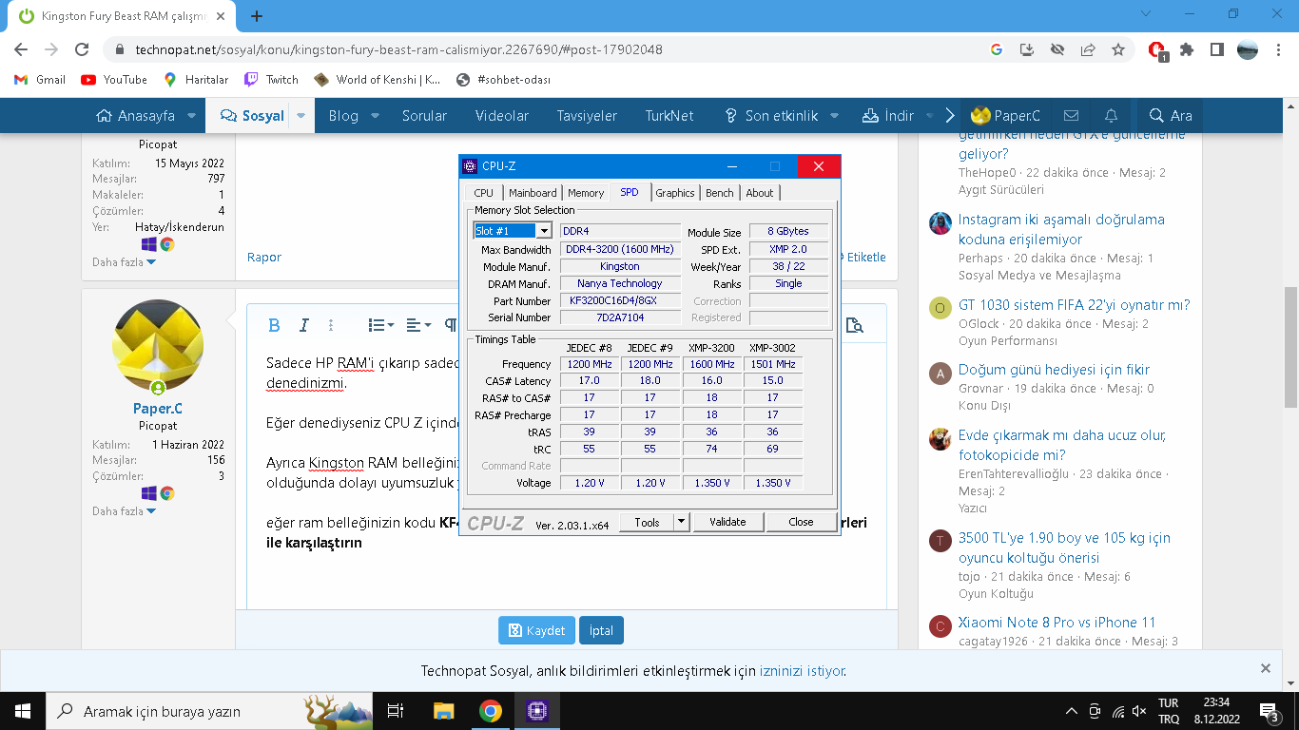1299x730 pixels.
Task: Open the About tab in CPU-Z
Action: point(760,193)
